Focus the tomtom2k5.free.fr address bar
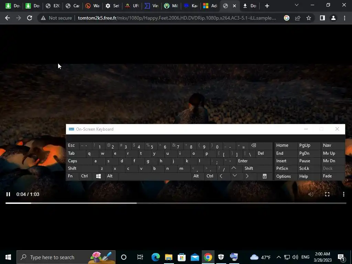 [177, 18]
